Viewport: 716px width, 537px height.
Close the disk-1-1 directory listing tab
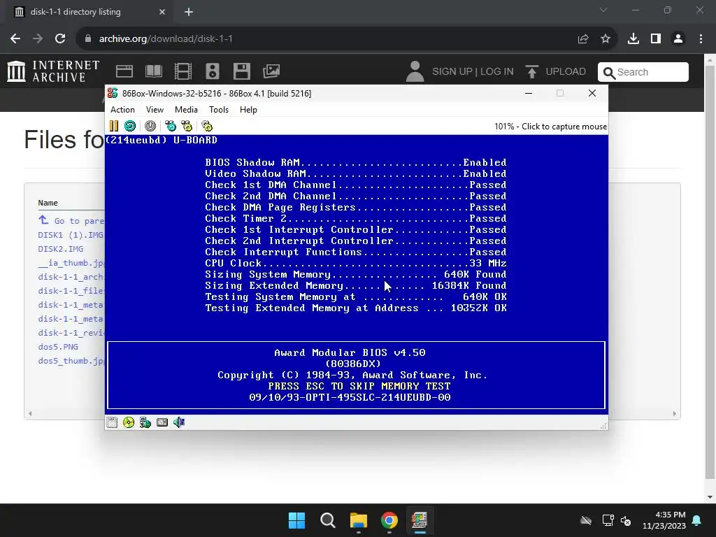[x=162, y=12]
